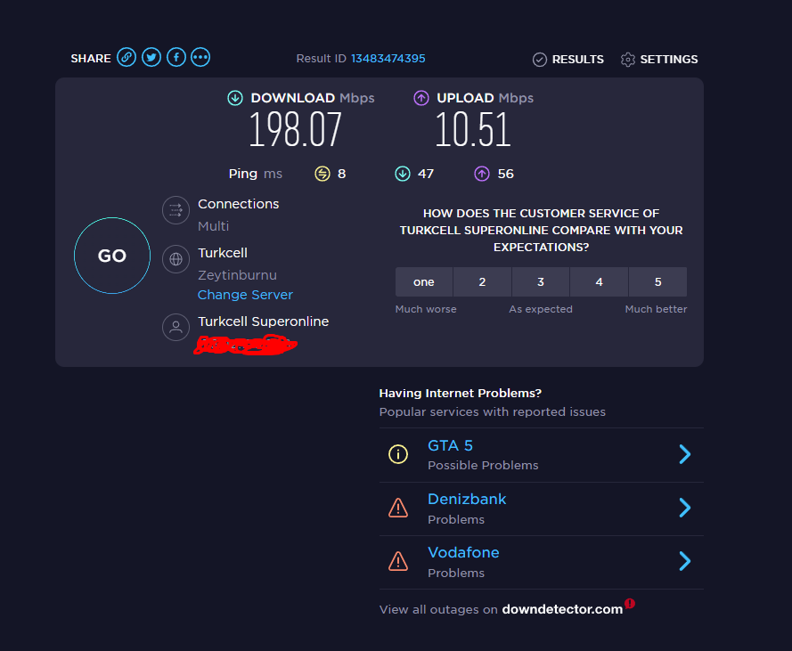Click the Having Internet Problems heading
This screenshot has width=792, height=651.
click(x=461, y=394)
